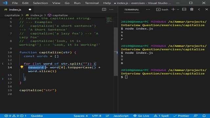Open the Run menu

[x=77, y=3]
